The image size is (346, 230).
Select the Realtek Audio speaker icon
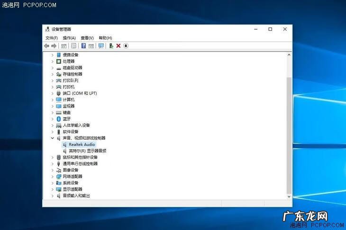64,145
